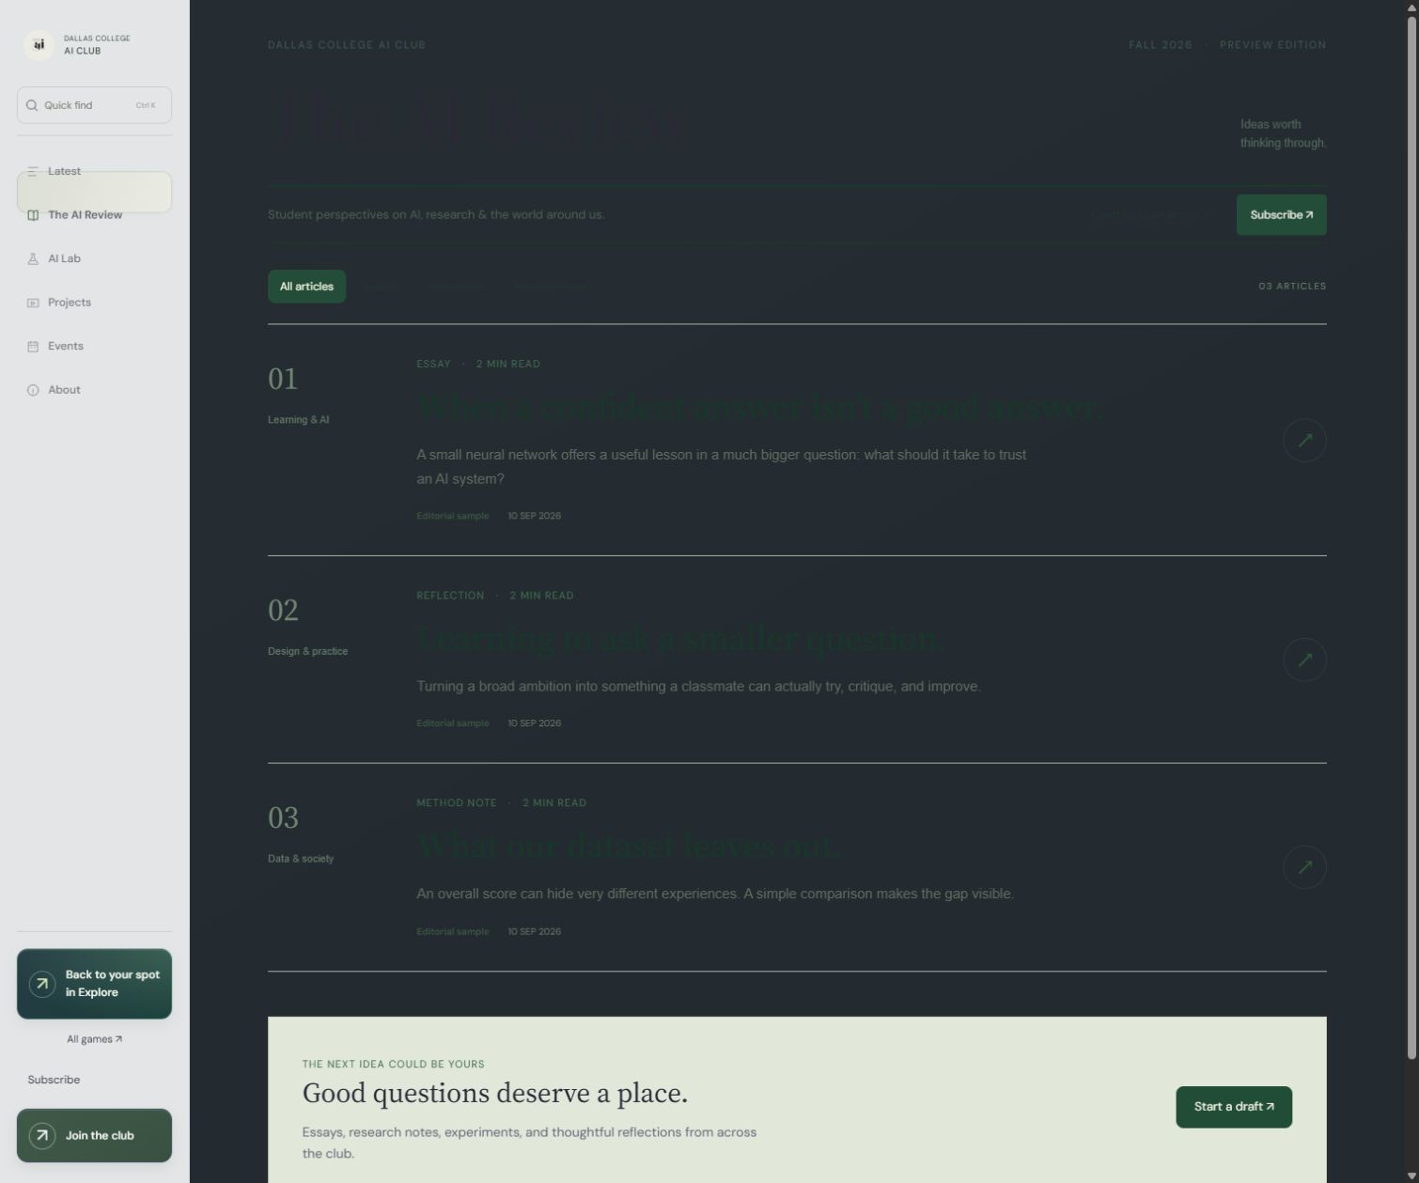Click the 'Data & society' topic label

pos(301,859)
